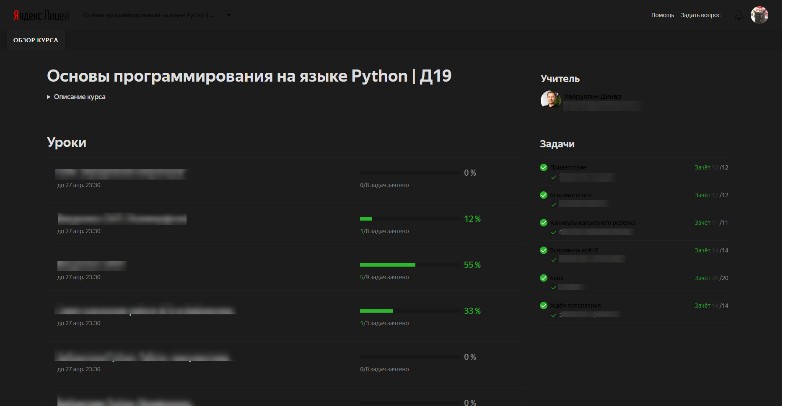This screenshot has height=406, width=788.
Task: Click the 55% lesson progress bar
Action: 409,265
